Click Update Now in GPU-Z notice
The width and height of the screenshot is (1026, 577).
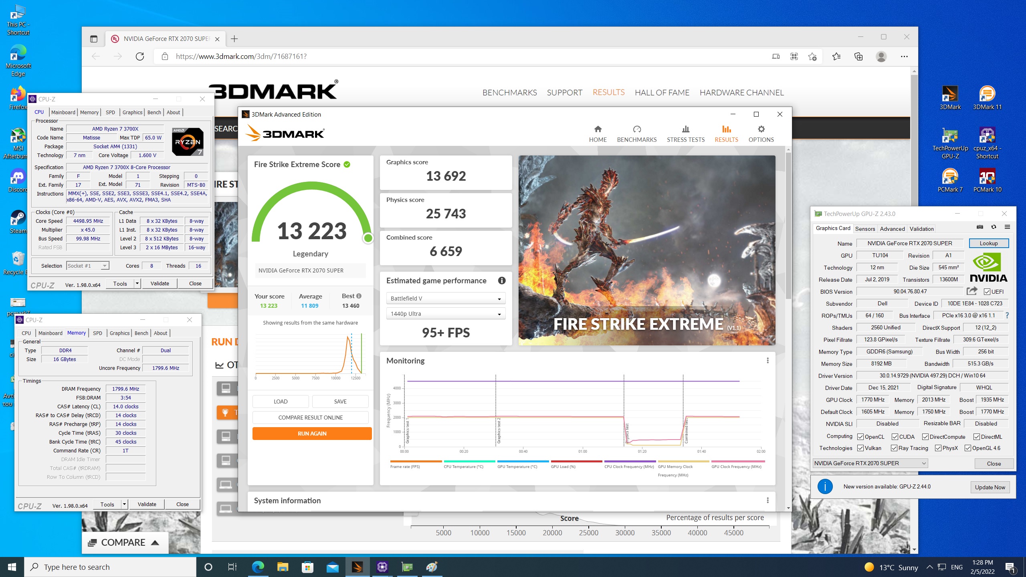coord(990,487)
